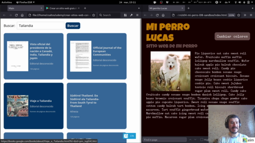Image resolution: width=255 pixels, height=143 pixels.
Task: Click the shield tray icon in the top bar
Action: (x=167, y=2)
